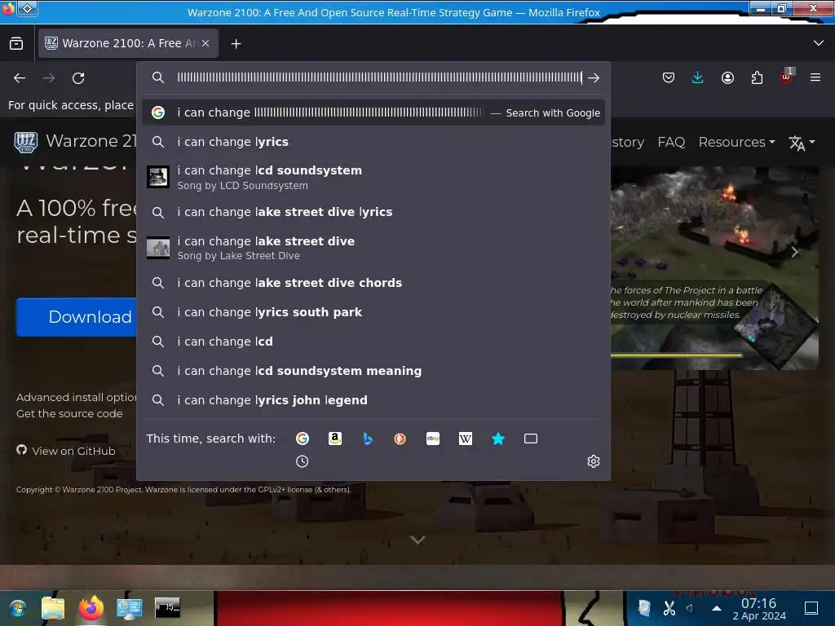Choose suggestion 'i can change lcd soundsystem'
The height and width of the screenshot is (626, 835).
373,177
